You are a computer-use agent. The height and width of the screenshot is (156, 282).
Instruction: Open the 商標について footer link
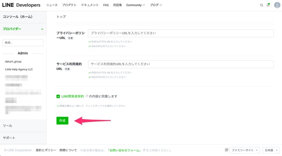tap(68, 150)
